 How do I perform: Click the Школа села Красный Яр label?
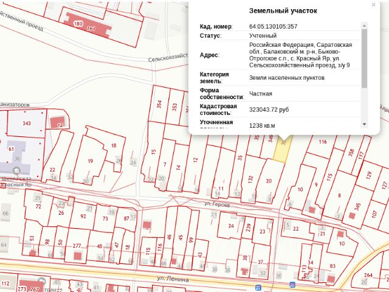tap(16, 181)
